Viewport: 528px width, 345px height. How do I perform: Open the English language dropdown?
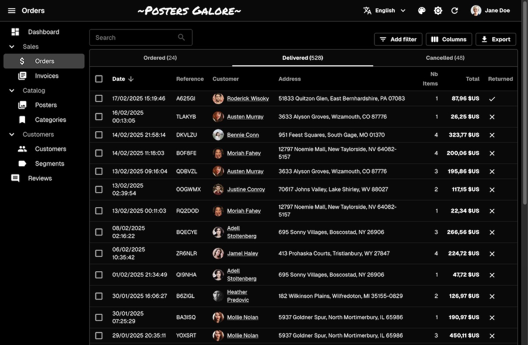coord(385,11)
